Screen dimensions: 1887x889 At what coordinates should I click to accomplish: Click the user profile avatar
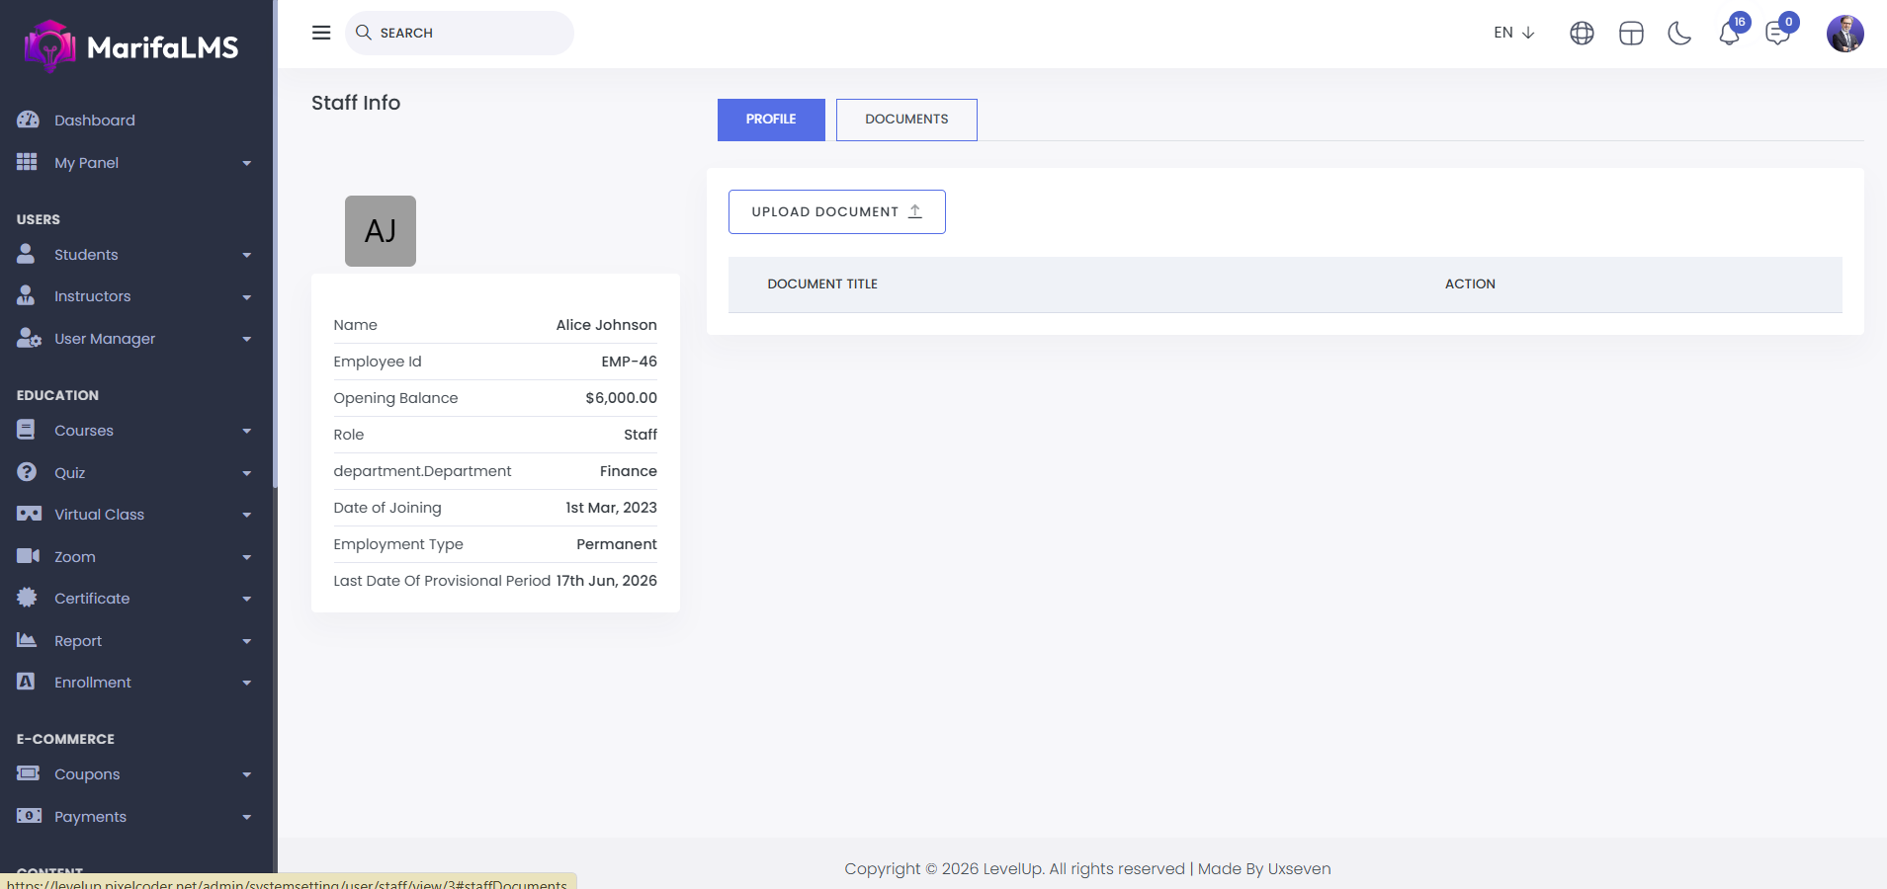click(x=1844, y=34)
